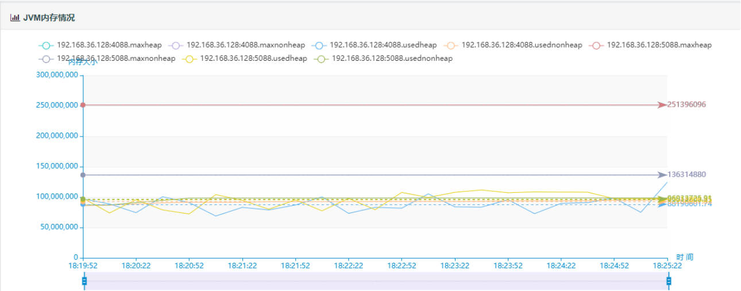
Task: Toggle 192.168.36.128:4088.usedheap legend series
Action: click(374, 45)
